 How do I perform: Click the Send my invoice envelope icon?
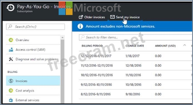click(112, 17)
